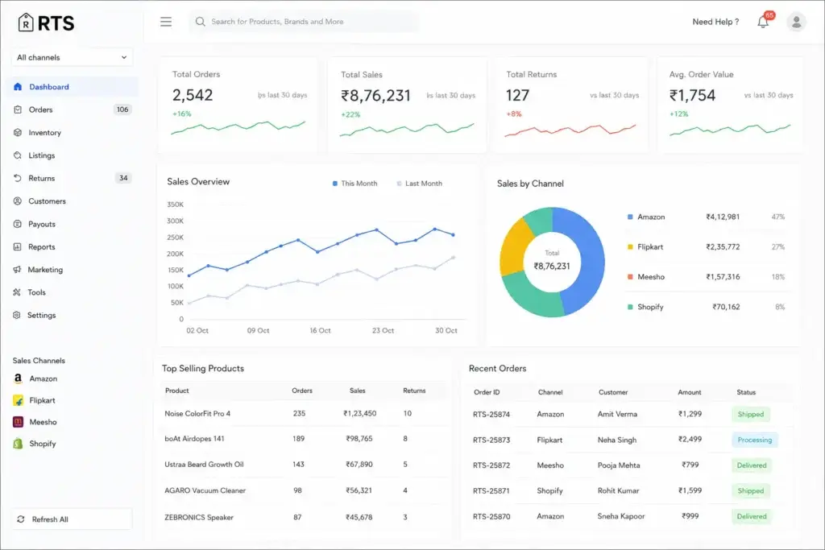Image resolution: width=825 pixels, height=550 pixels.
Task: Select Listings in the sidebar
Action: click(73, 155)
